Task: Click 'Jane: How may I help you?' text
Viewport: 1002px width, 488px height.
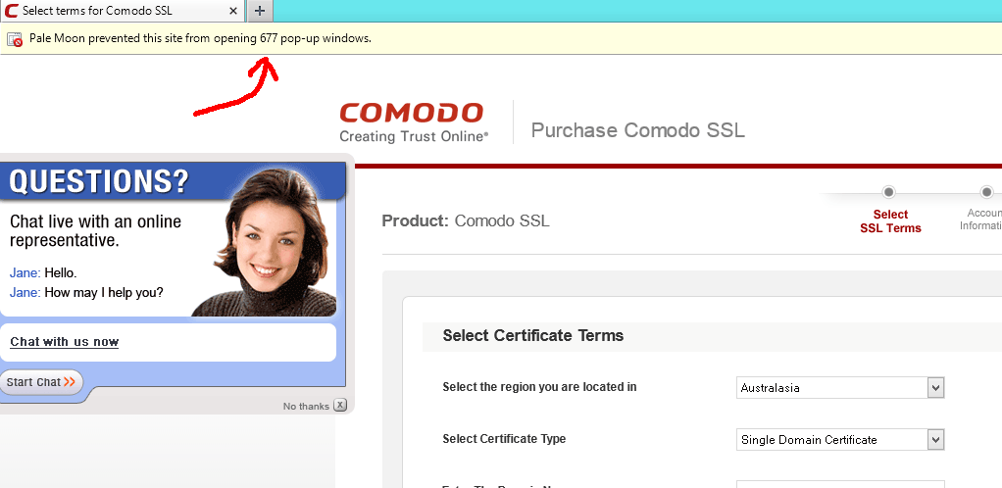Action: click(86, 293)
